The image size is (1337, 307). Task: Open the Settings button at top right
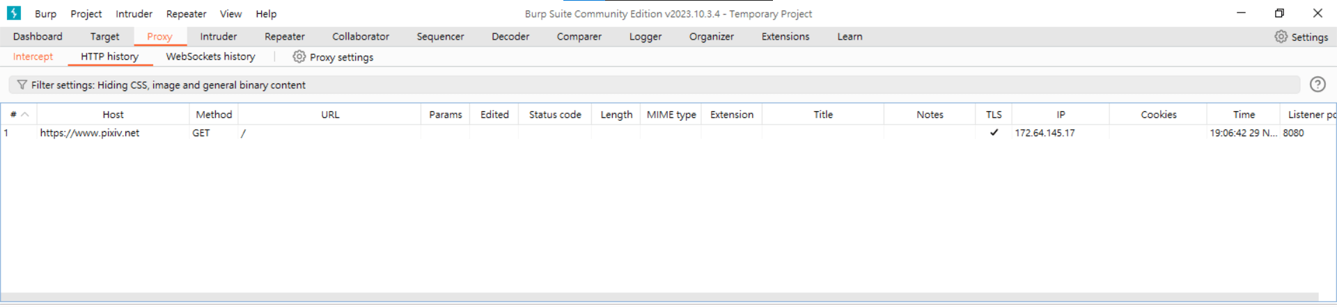[1301, 37]
